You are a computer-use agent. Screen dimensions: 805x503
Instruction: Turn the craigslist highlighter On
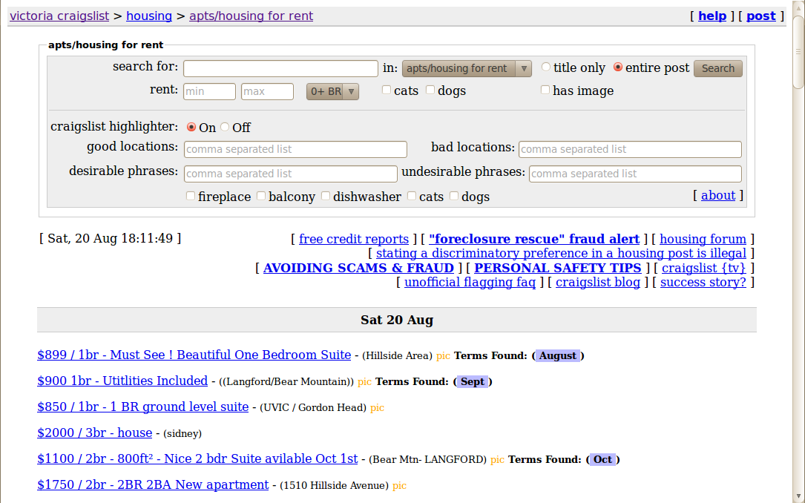click(x=191, y=127)
